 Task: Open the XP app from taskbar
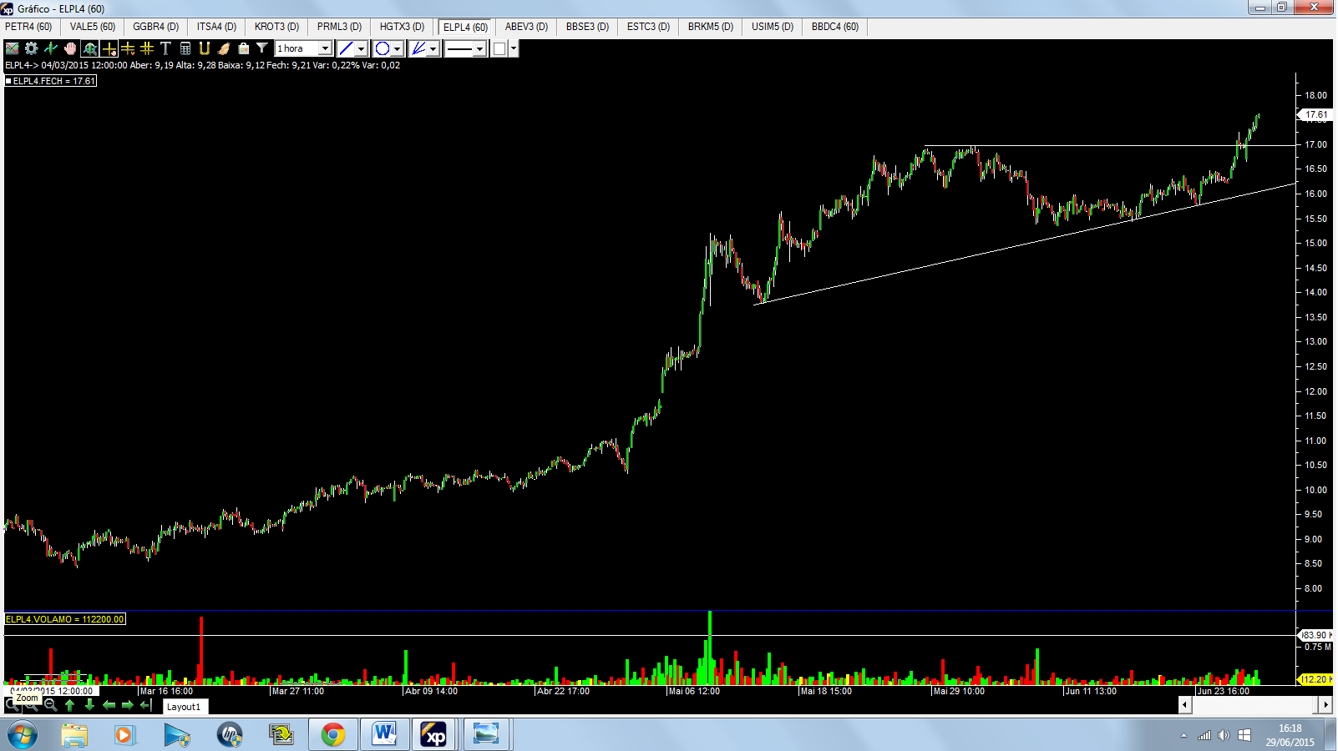(x=435, y=735)
